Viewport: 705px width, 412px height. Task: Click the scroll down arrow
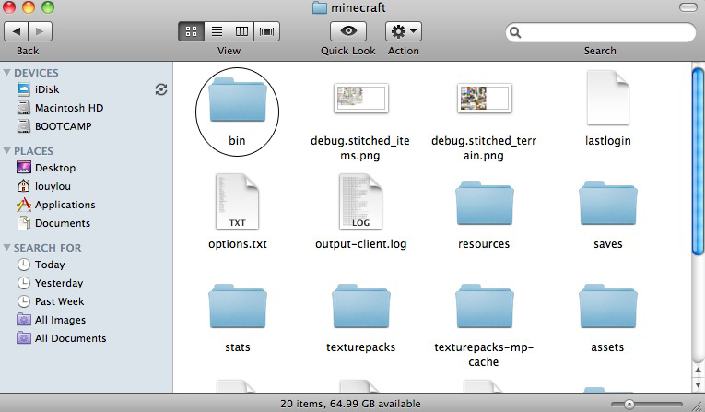tap(698, 384)
